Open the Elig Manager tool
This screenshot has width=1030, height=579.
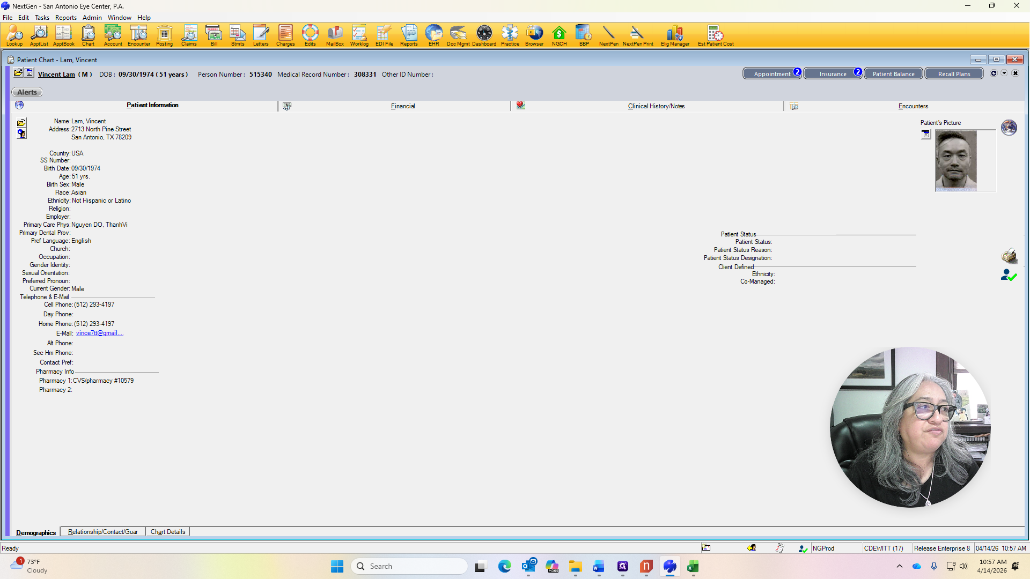675,35
